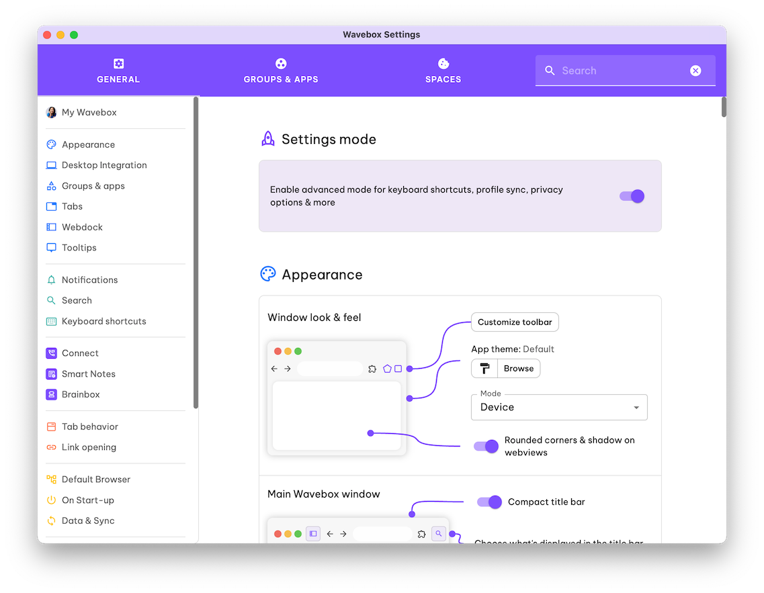Click the Brainbox icon in sidebar

[51, 394]
